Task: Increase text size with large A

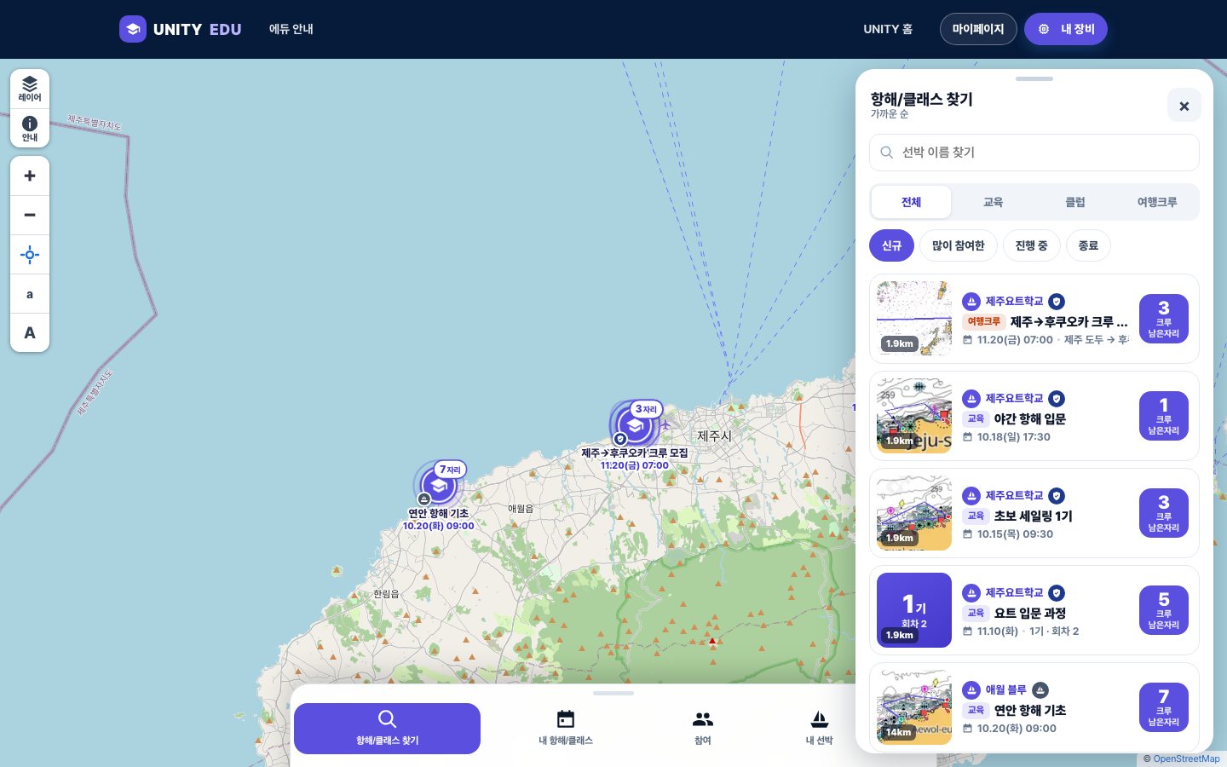Action: click(x=30, y=333)
